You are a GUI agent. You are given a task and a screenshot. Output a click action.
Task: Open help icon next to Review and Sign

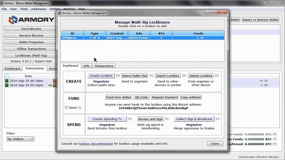click(167, 119)
